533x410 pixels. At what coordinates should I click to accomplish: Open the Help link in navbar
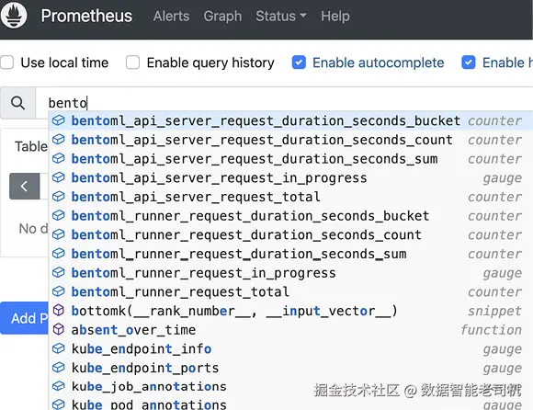click(x=335, y=16)
